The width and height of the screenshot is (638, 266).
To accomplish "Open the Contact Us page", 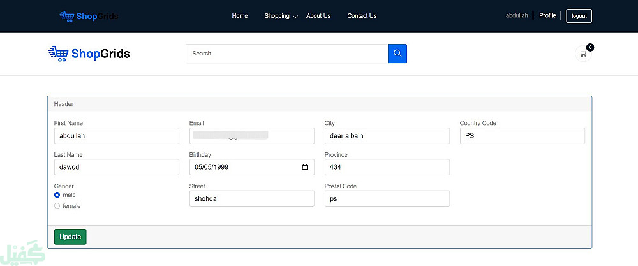I will point(362,16).
